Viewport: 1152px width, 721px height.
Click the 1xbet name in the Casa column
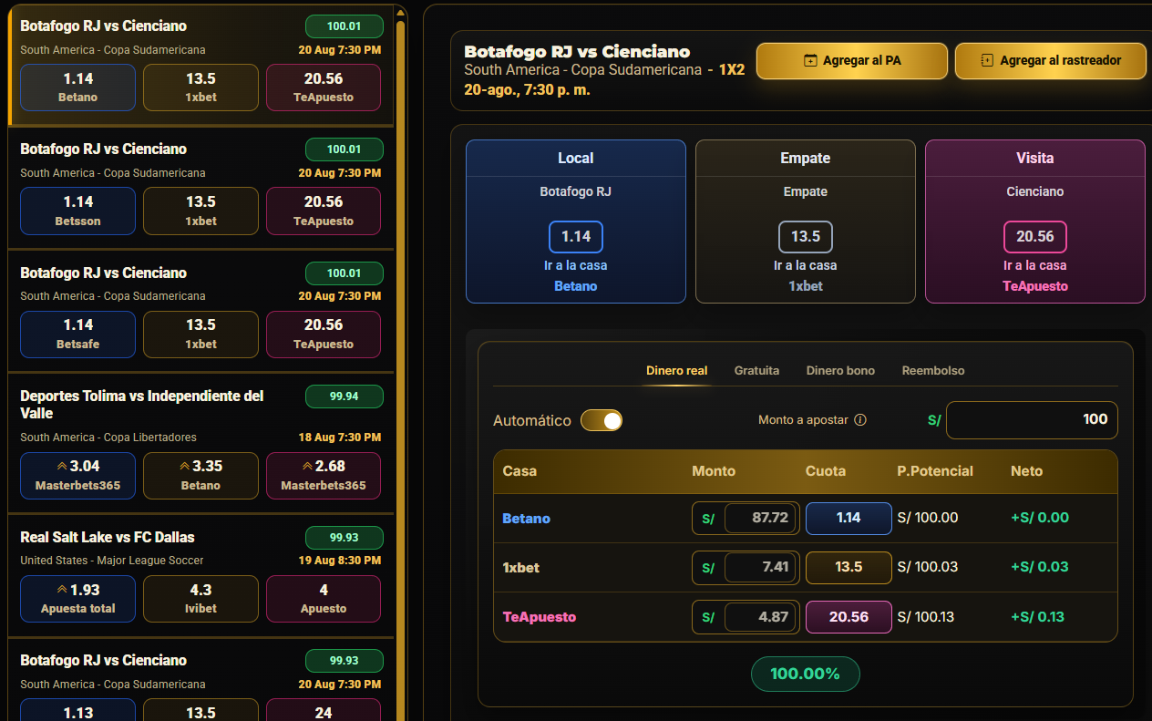point(521,567)
